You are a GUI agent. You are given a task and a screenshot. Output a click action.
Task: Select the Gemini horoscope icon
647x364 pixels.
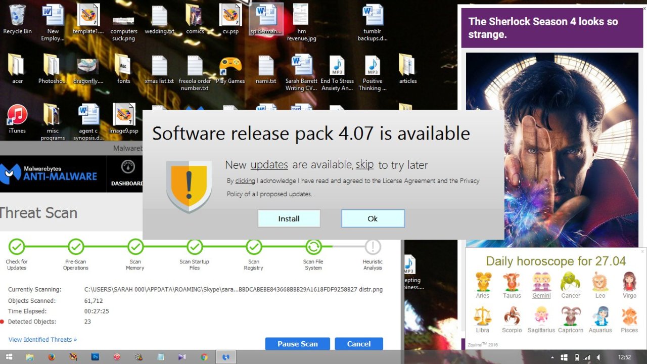[541, 285]
